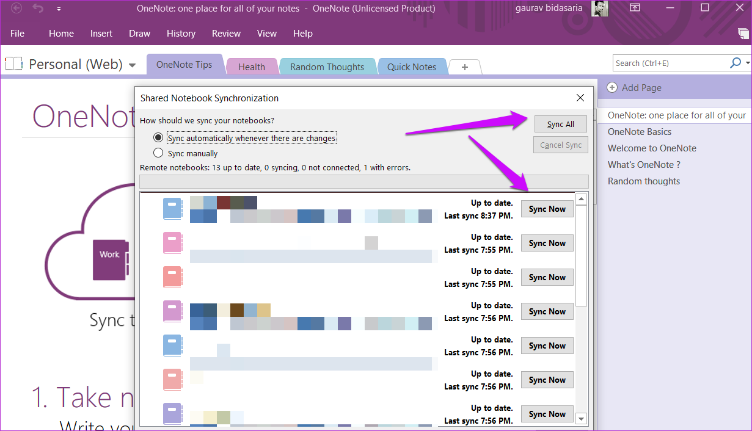Select the blue notebook icon in sync list

click(172, 208)
